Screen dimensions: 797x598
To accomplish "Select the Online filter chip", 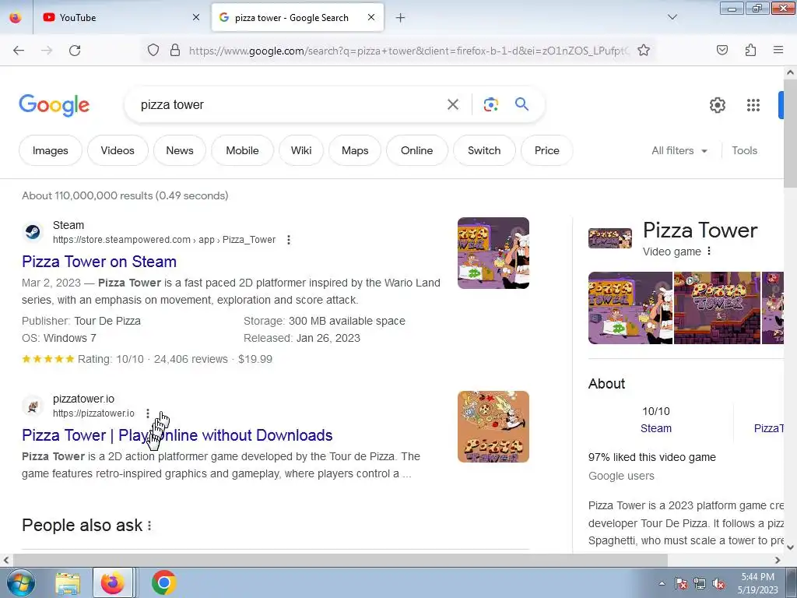I will [417, 150].
